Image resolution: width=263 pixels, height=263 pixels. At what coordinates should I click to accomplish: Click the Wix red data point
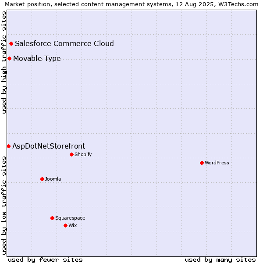[x=66, y=225]
